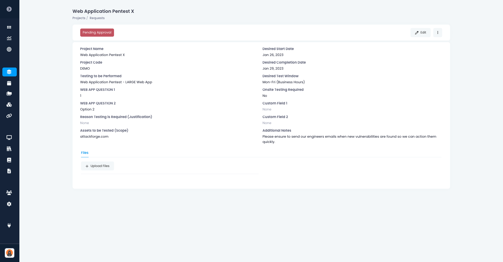Open the analytics chart icon
Image resolution: width=503 pixels, height=262 pixels.
click(x=9, y=38)
